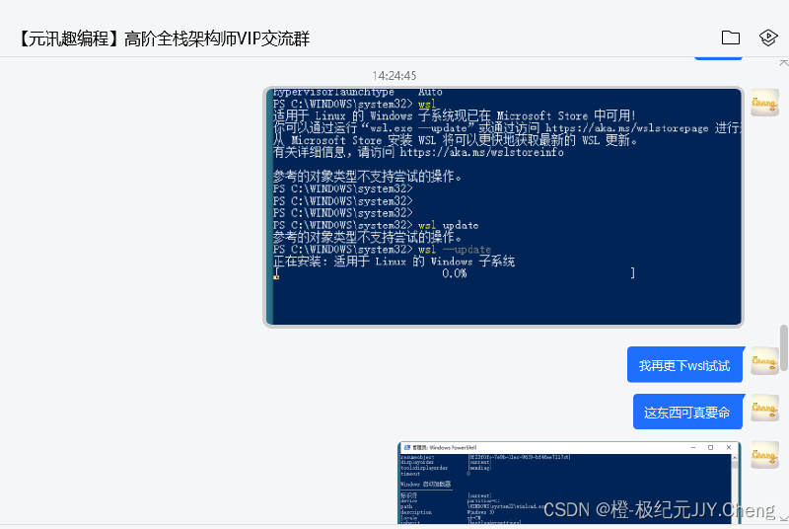Select the message '我再更下wsl试试'
789x529 pixels.
tap(684, 365)
